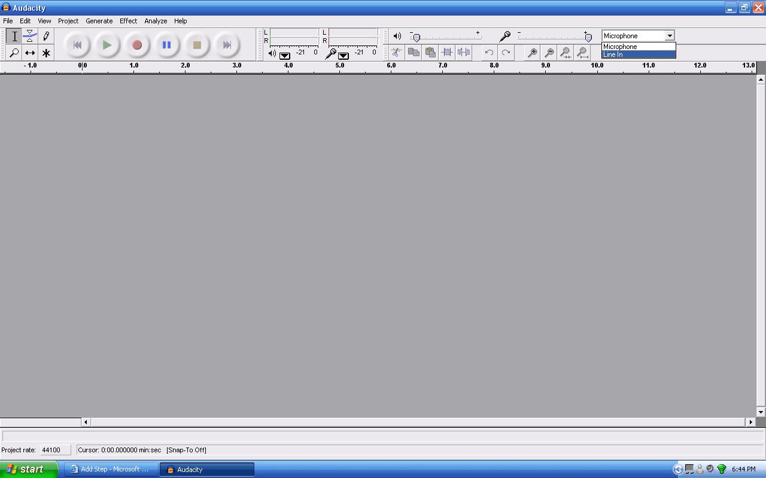Select the Zoom magnifier tool
The image size is (766, 478).
pyautogui.click(x=14, y=53)
